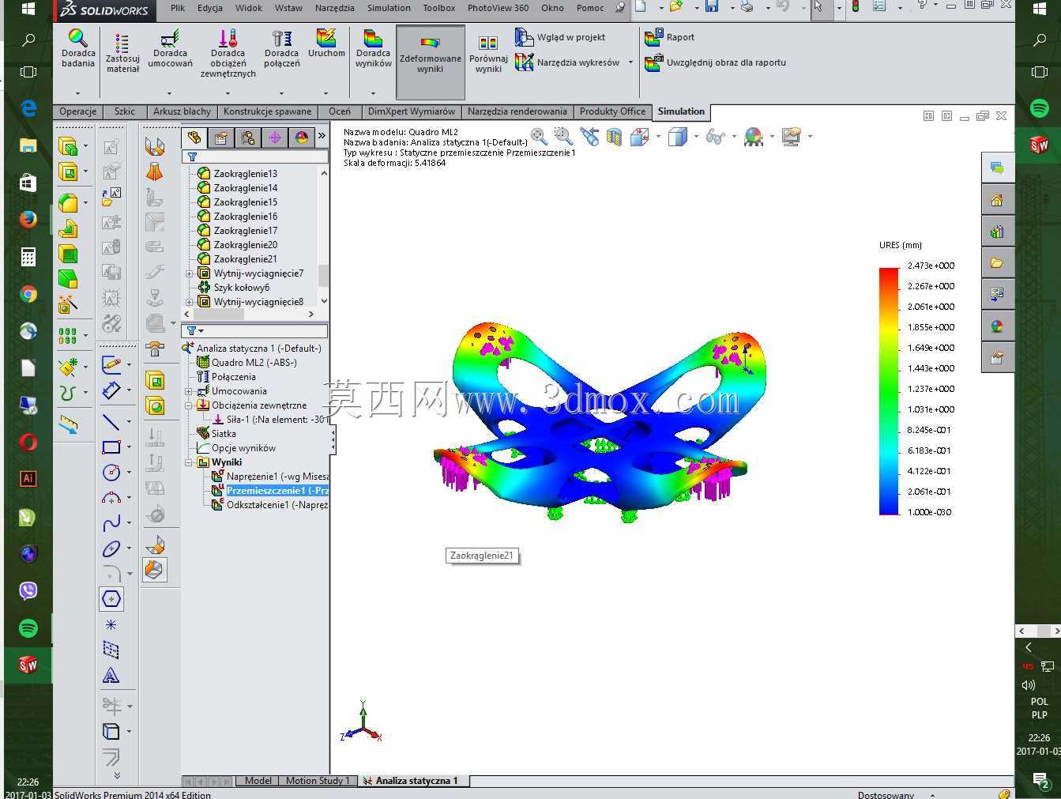Screen dimensions: 1061x799
Task: Click the feature tree filter field
Action: point(255,156)
